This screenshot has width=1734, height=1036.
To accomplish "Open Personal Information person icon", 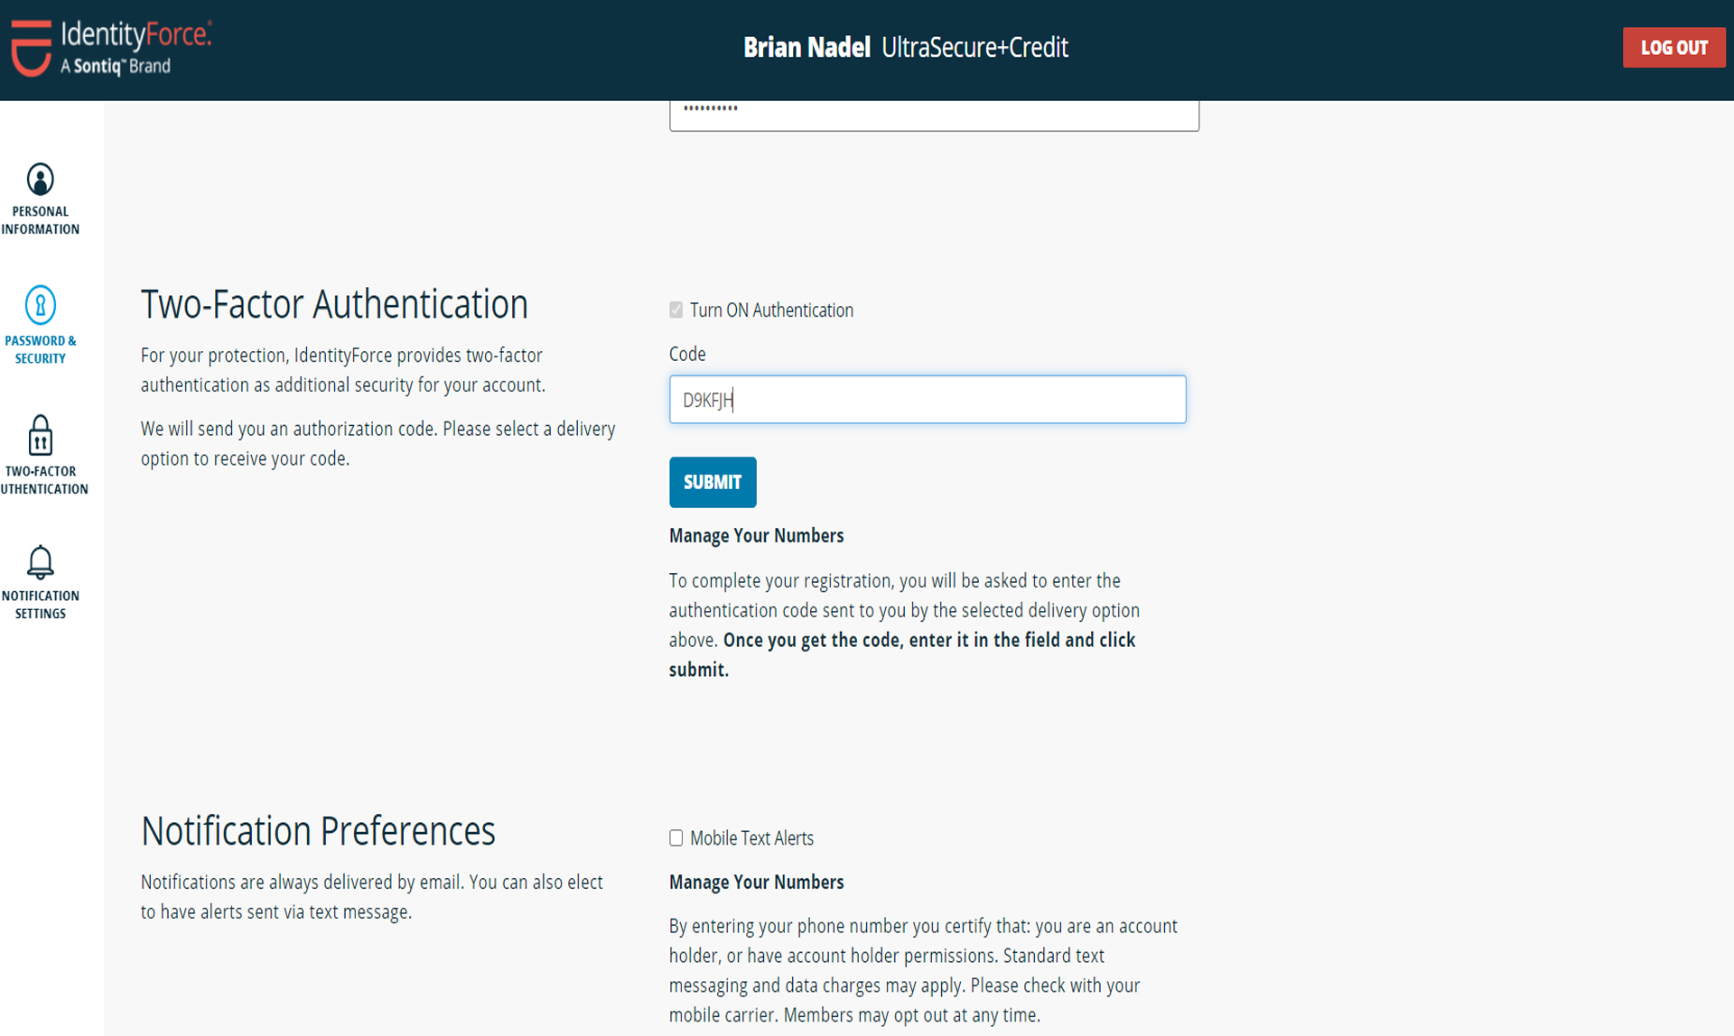I will pyautogui.click(x=40, y=180).
